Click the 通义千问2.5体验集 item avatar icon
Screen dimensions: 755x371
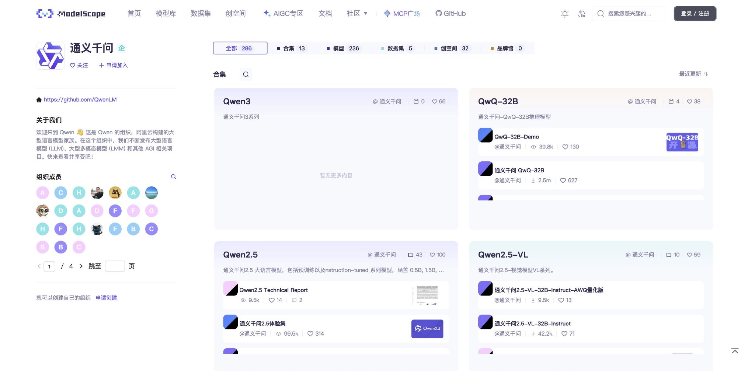click(230, 322)
